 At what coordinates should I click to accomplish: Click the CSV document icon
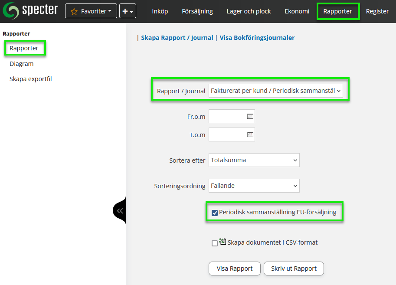[223, 242]
